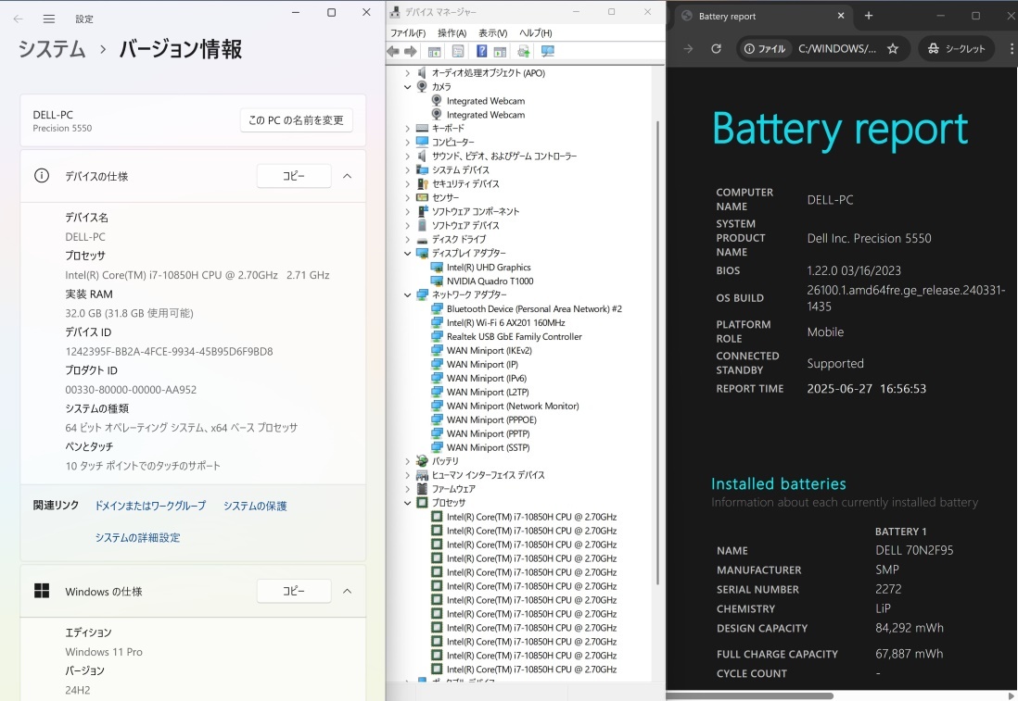1018x701 pixels.
Task: Click Update driver toolbar icon
Action: [x=523, y=51]
